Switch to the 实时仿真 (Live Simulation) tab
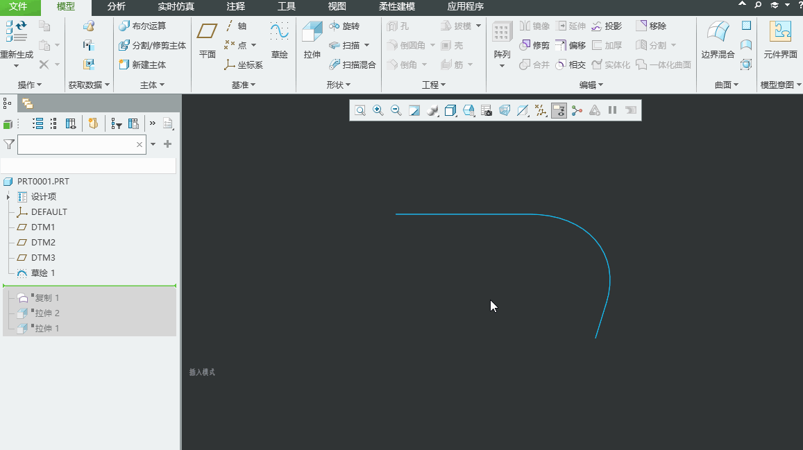 [x=176, y=7]
